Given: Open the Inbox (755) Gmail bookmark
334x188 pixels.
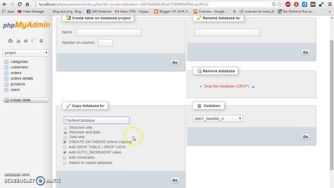Looking at the screenshot, I should pos(133,11).
